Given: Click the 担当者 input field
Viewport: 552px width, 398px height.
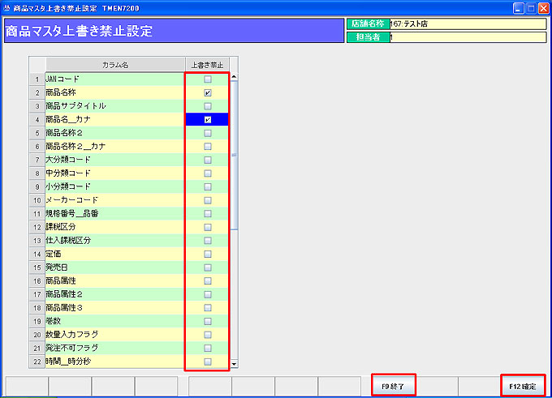Looking at the screenshot, I should tap(468, 37).
